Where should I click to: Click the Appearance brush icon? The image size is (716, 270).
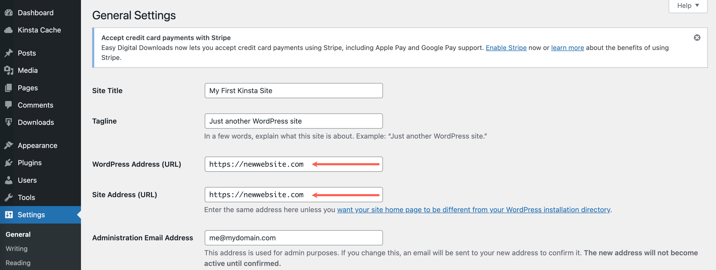[9, 145]
